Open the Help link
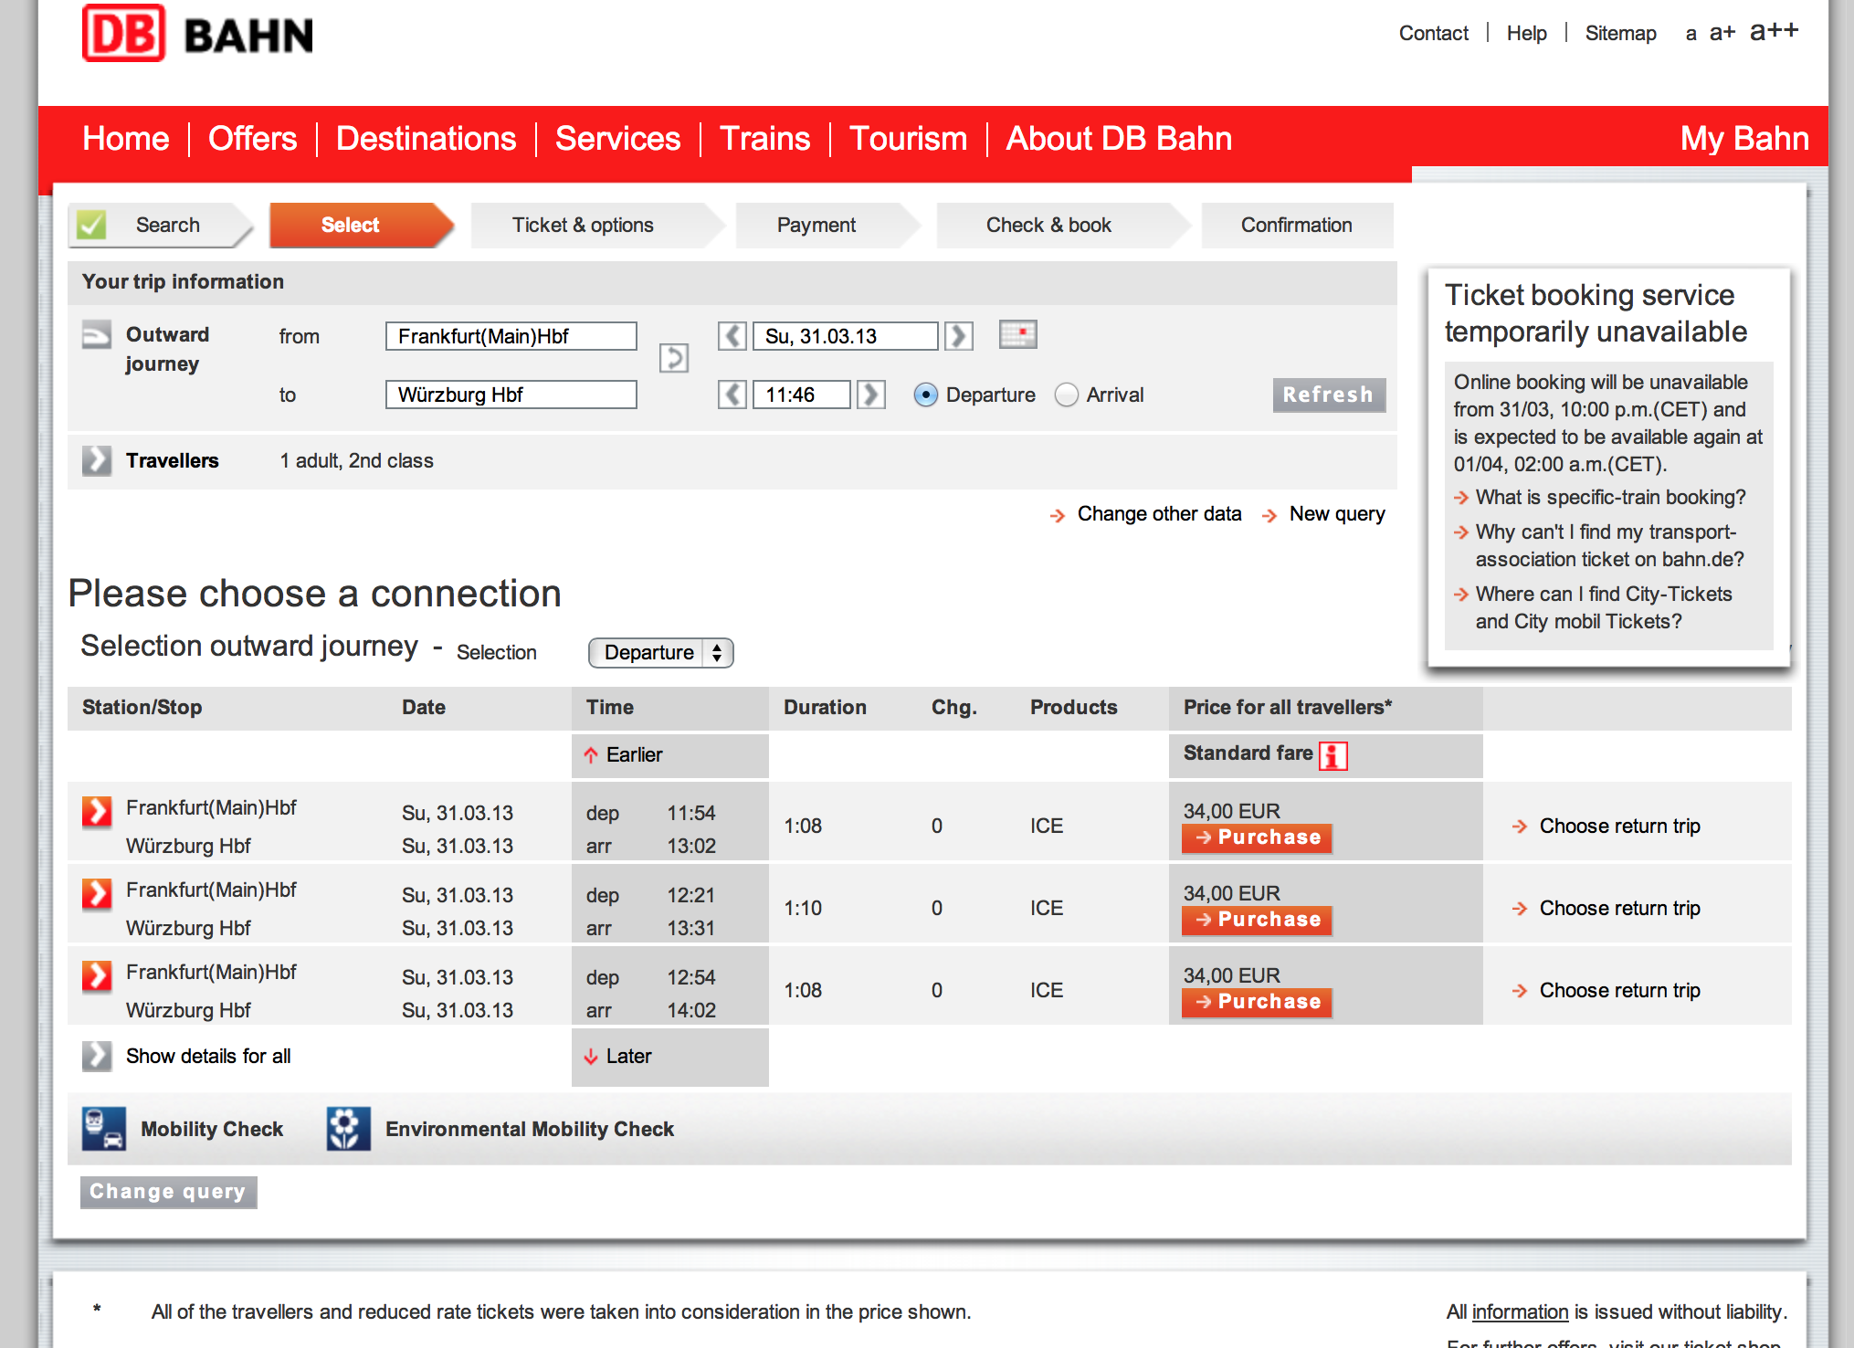 pyautogui.click(x=1526, y=33)
